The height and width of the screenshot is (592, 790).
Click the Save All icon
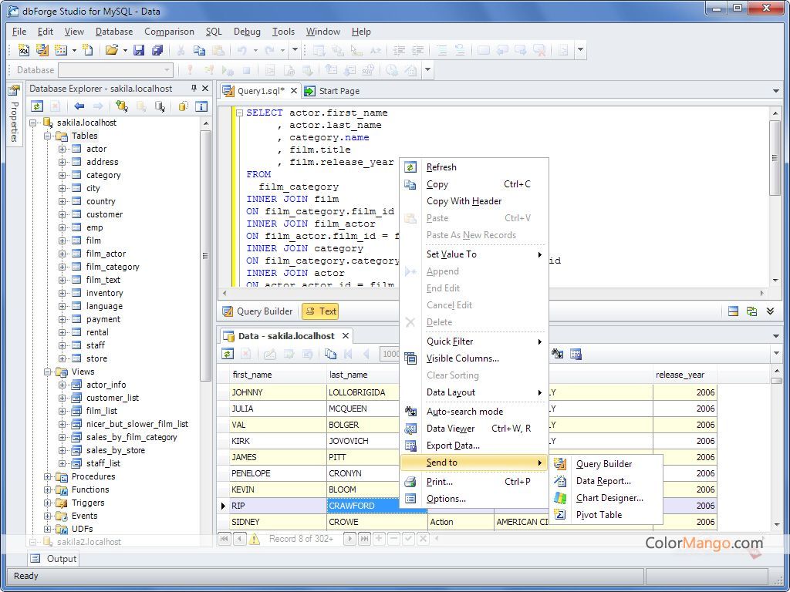click(157, 50)
